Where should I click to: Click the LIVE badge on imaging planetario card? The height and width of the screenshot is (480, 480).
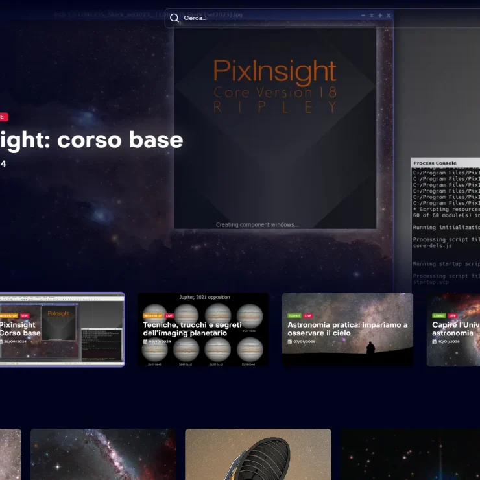[x=169, y=316]
